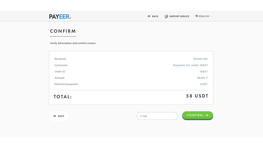Open the ENGLISH language dropdown
263x148 pixels.
(204, 16)
